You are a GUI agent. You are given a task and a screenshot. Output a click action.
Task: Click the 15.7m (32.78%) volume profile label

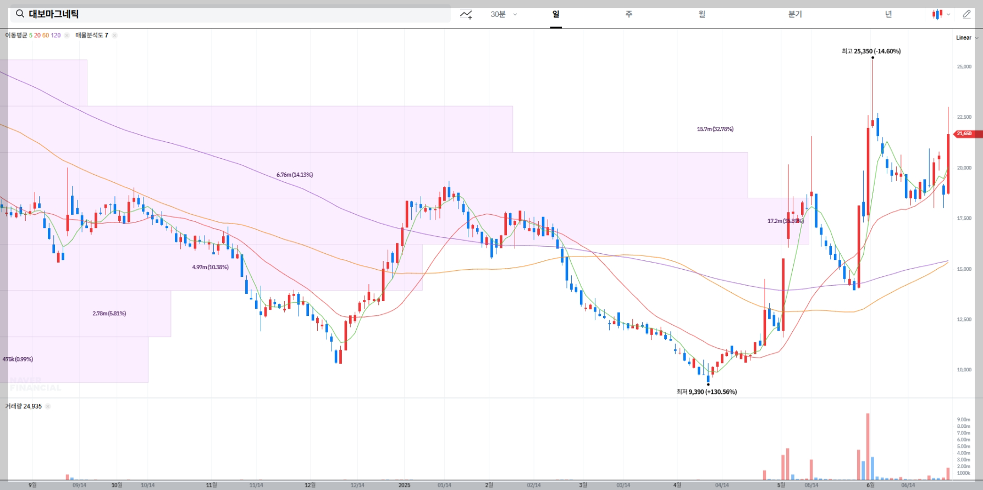(x=715, y=129)
